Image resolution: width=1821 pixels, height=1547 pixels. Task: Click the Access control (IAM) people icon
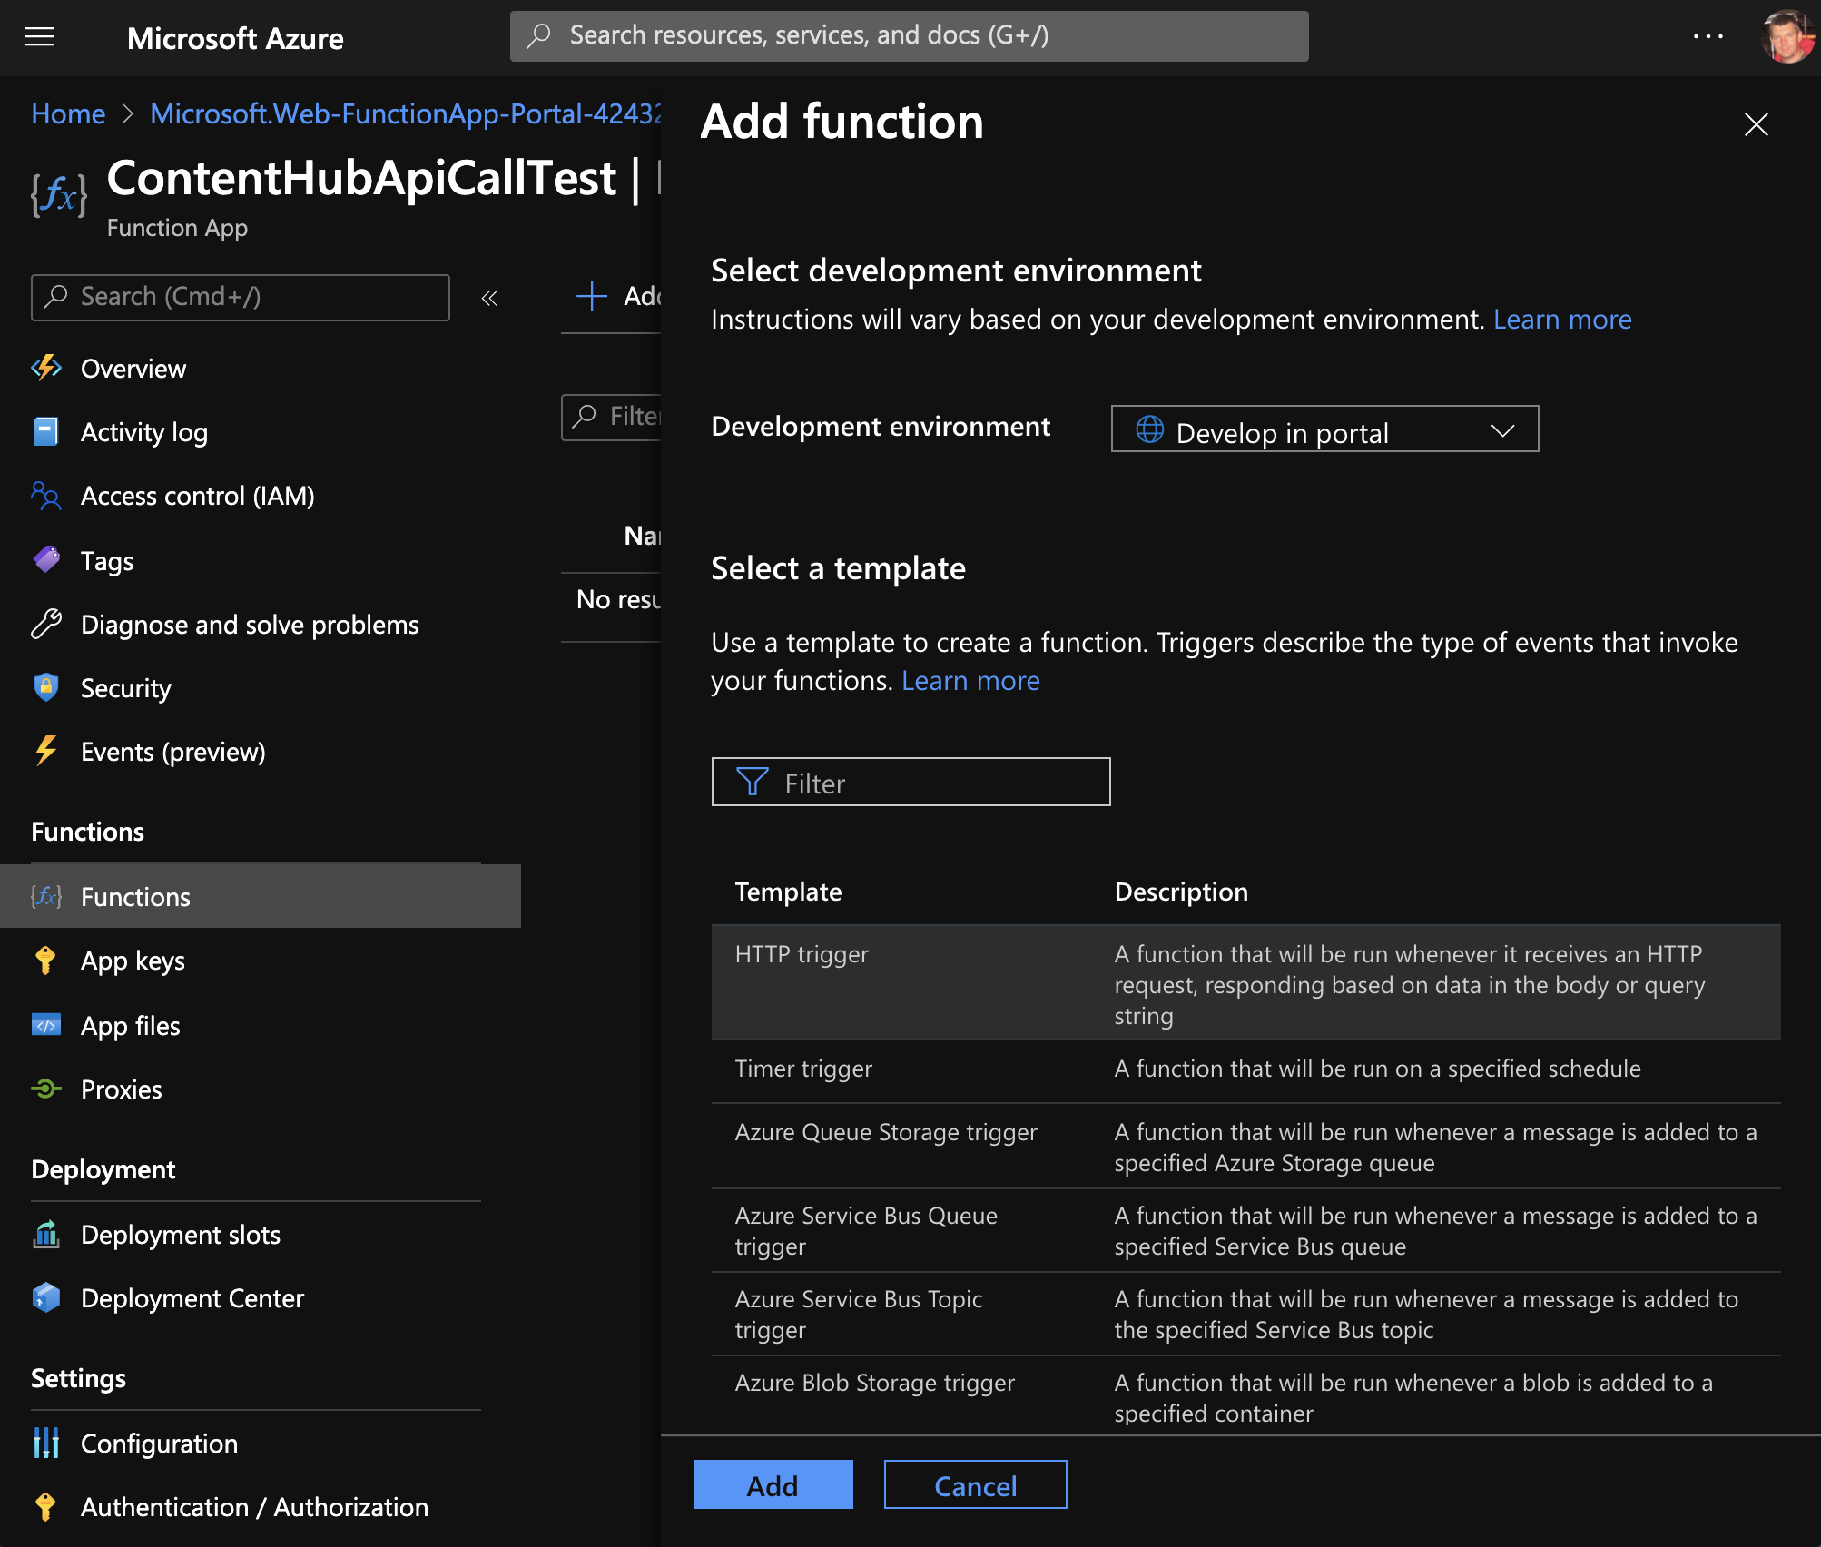46,496
